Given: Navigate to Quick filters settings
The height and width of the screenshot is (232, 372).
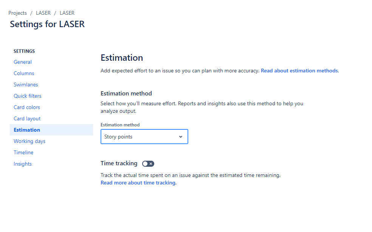Looking at the screenshot, I should [27, 96].
